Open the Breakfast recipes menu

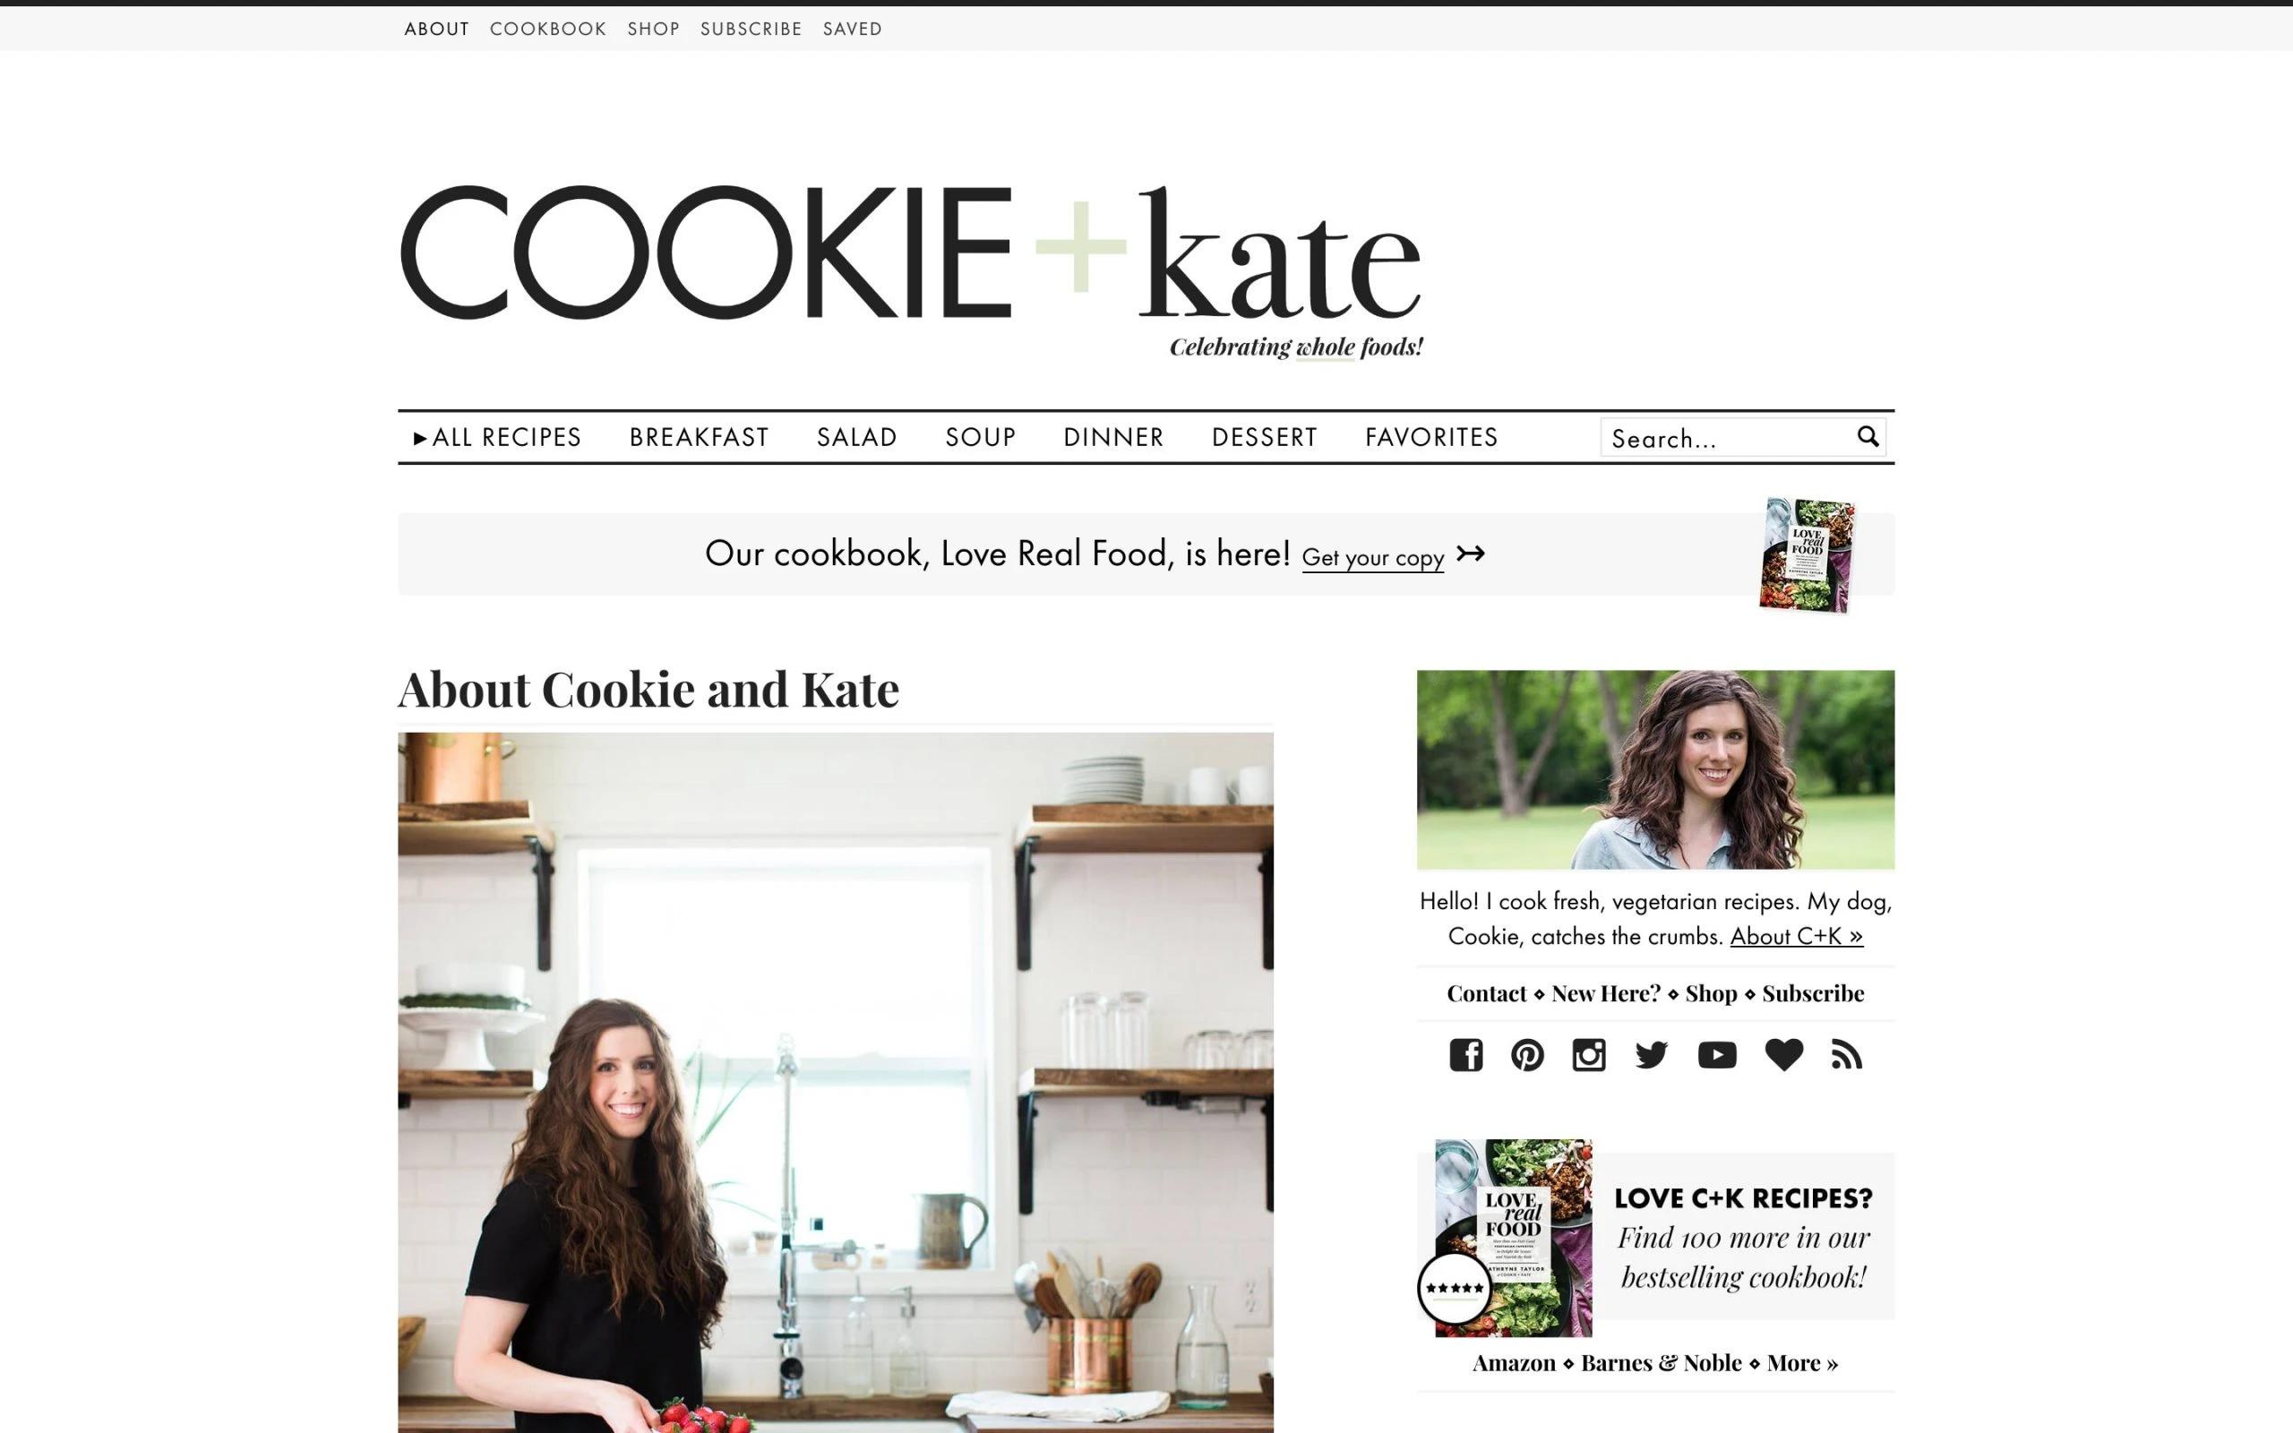(700, 437)
